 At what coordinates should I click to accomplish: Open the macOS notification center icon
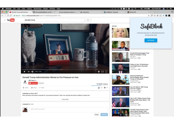171,9
